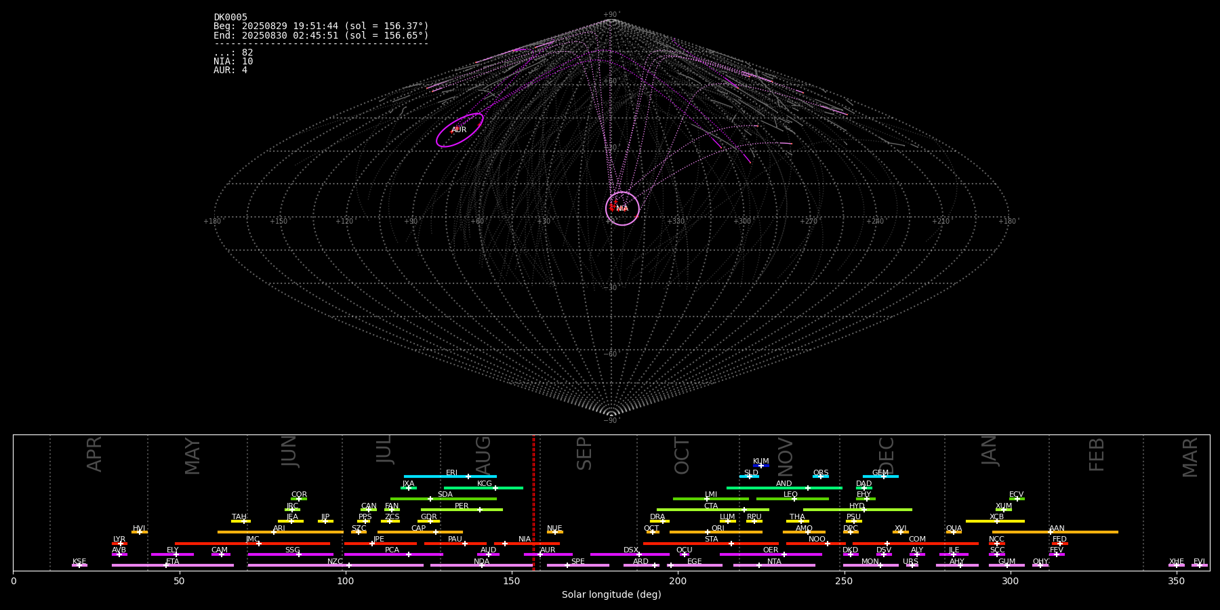This screenshot has height=610, width=1220.
Task: Click the red STA shower bar
Action: point(710,544)
